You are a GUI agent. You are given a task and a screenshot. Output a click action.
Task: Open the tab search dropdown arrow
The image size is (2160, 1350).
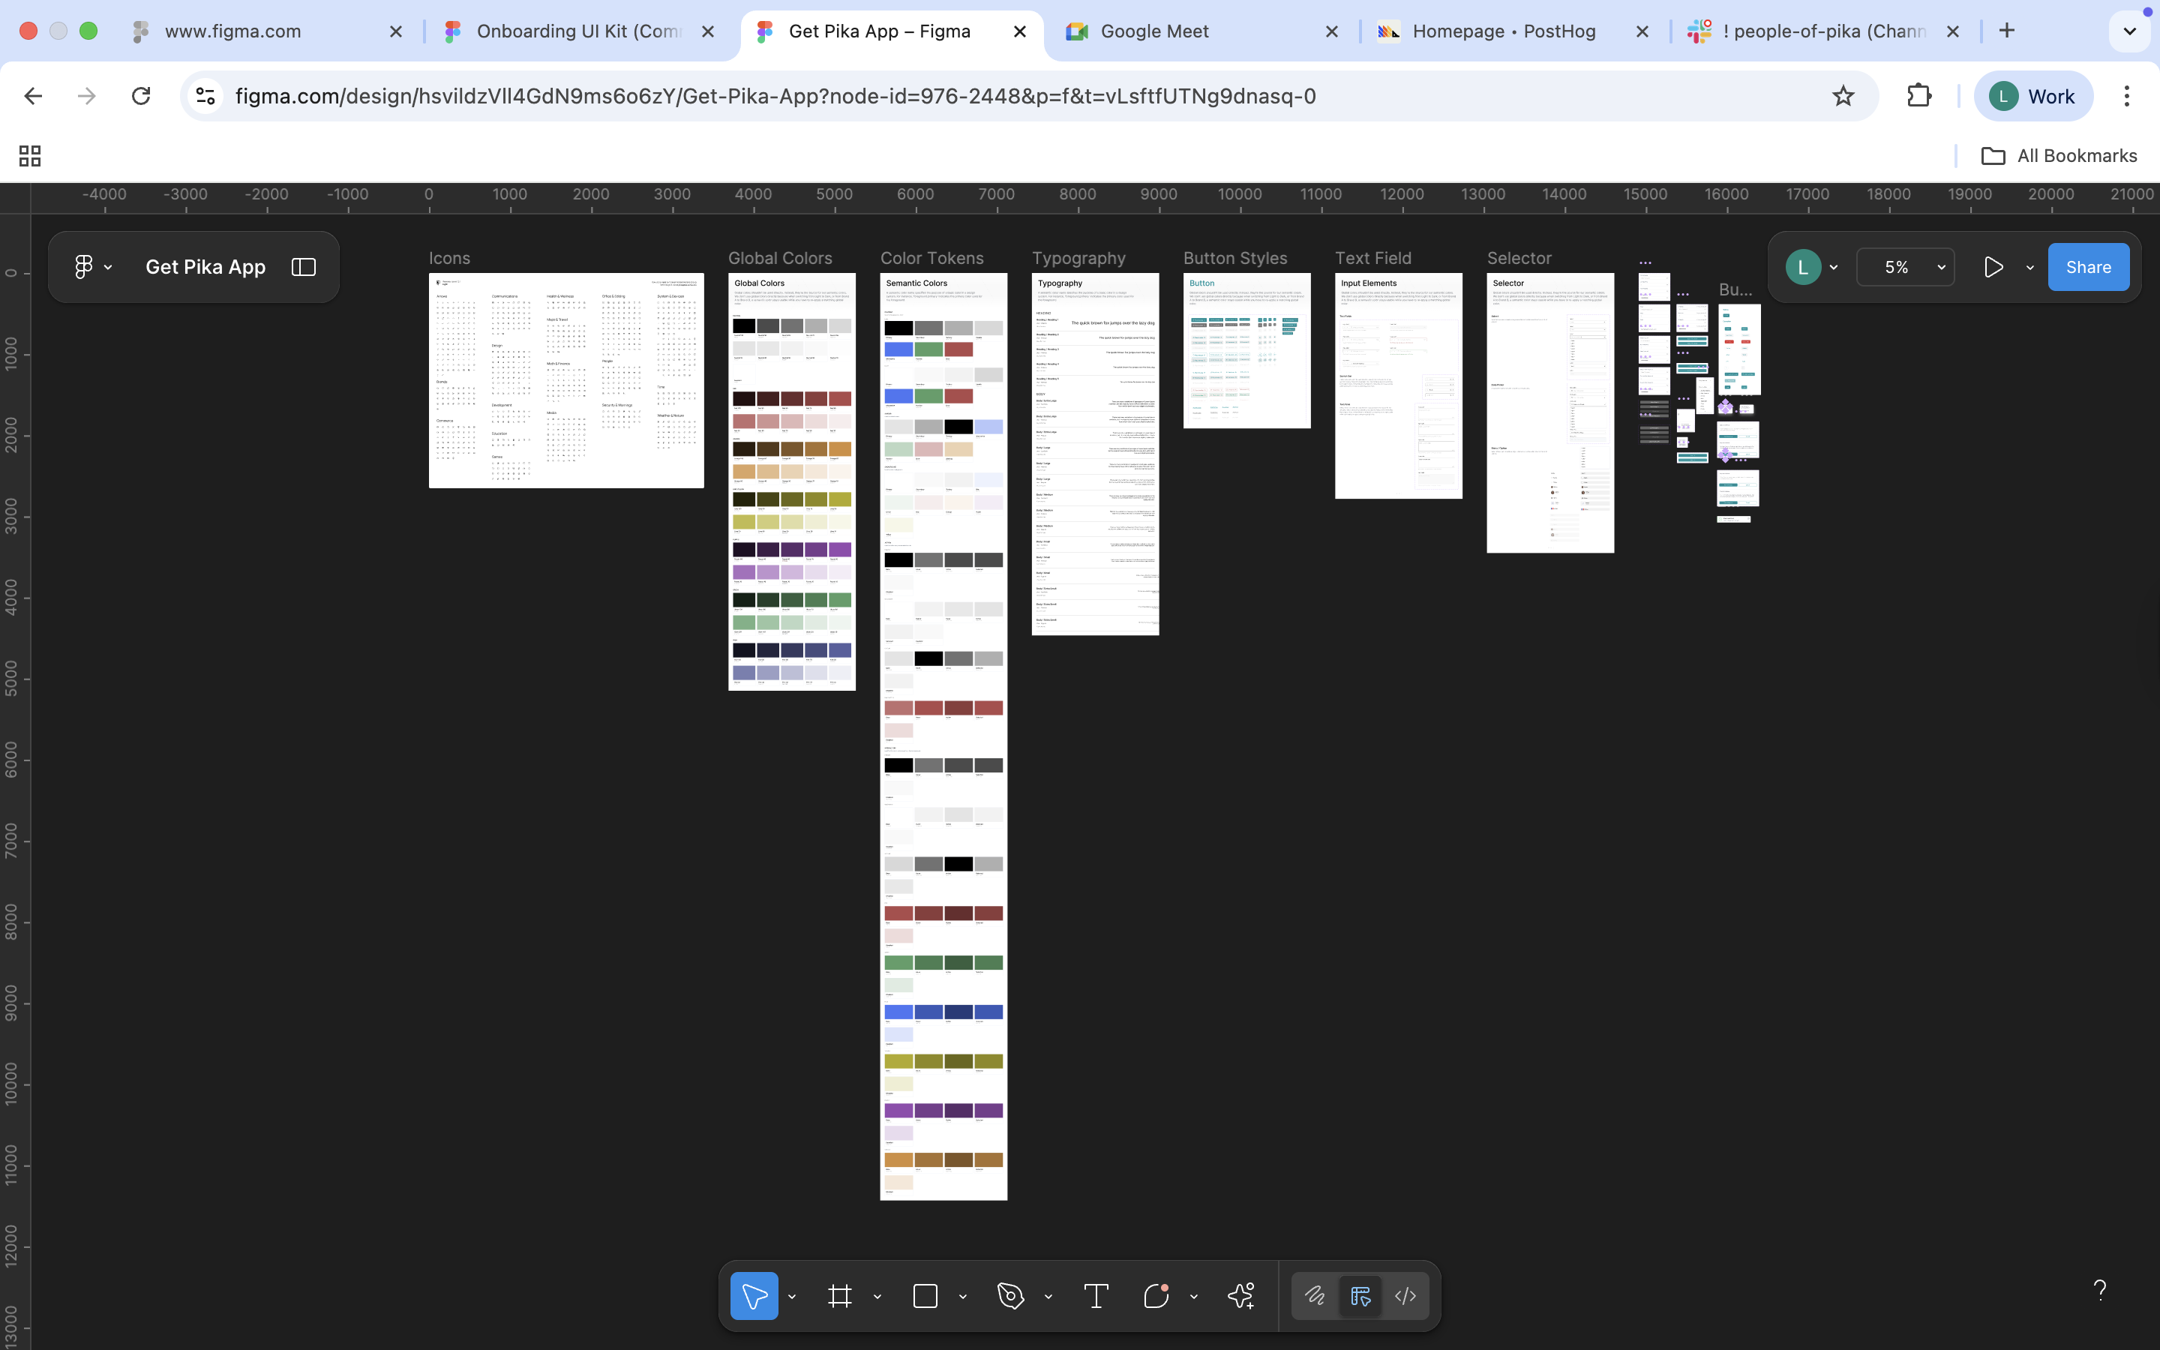pyautogui.click(x=2130, y=31)
